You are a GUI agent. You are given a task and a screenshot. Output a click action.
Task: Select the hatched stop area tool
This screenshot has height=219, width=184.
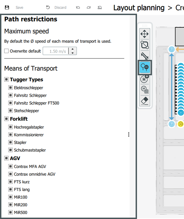[x=144, y=90]
